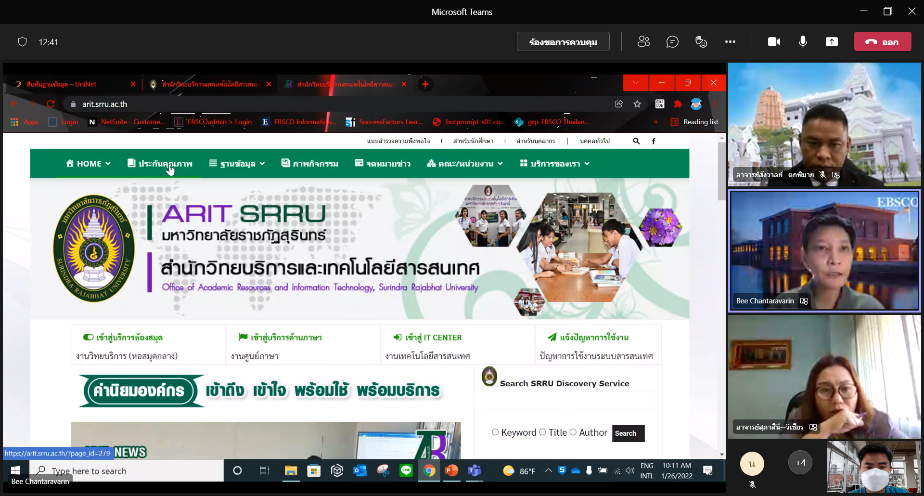This screenshot has height=496, width=924.
Task: Expand the ฐานข้อมูล dropdown menu
Action: 237,164
